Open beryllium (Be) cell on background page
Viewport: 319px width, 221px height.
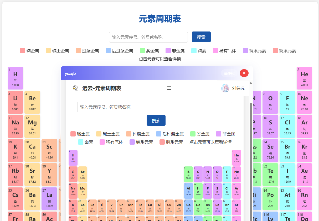tap(32, 102)
